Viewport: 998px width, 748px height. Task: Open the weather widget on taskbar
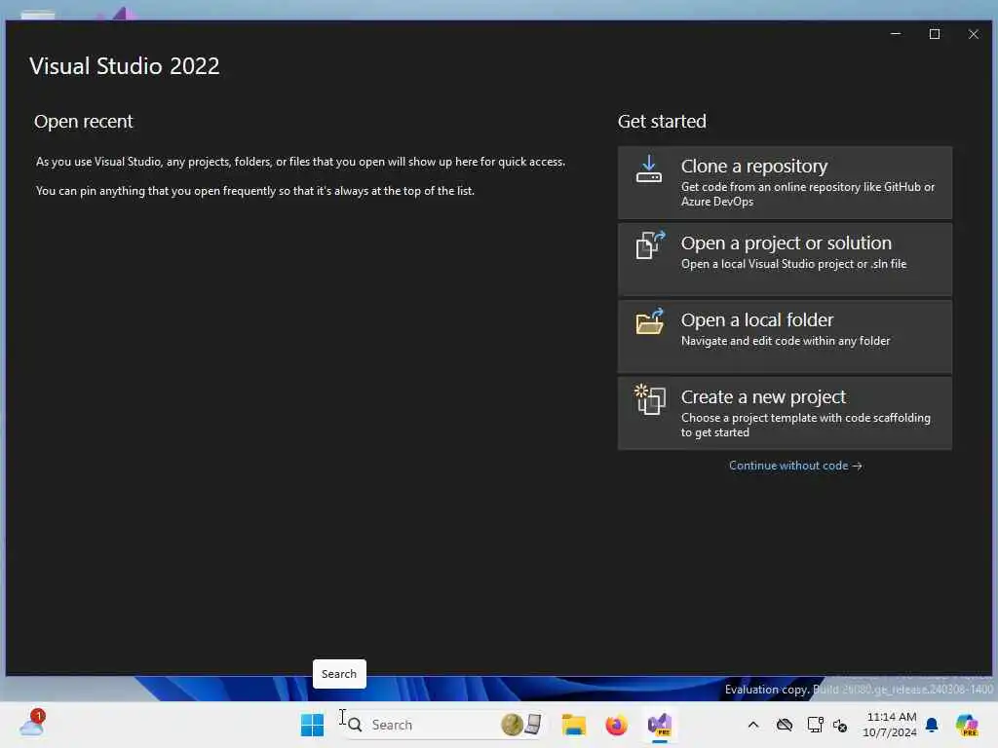(x=32, y=724)
